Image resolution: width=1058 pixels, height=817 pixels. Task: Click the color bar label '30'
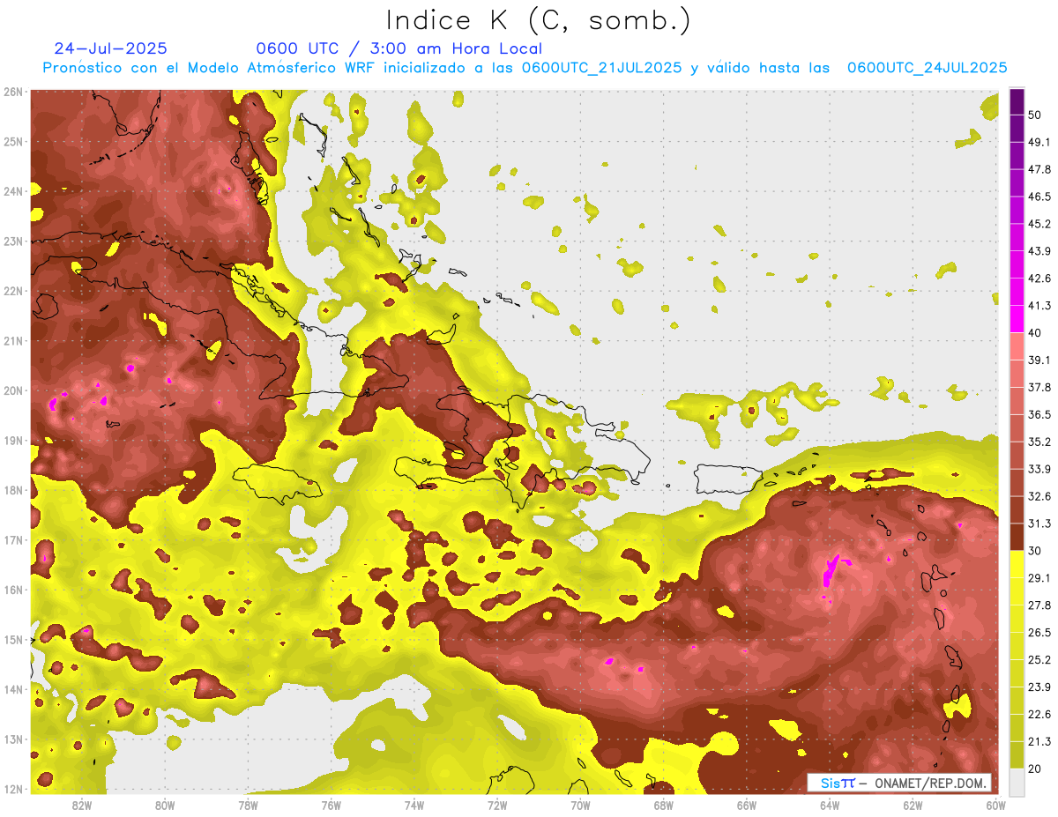click(x=1035, y=551)
